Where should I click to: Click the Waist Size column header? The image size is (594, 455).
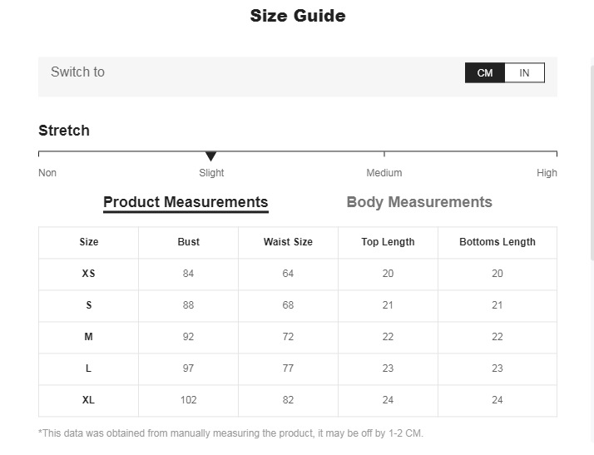coord(288,242)
